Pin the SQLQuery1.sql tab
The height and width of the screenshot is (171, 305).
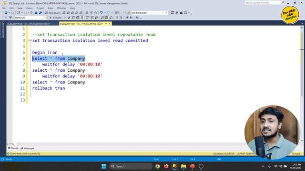tap(106, 24)
